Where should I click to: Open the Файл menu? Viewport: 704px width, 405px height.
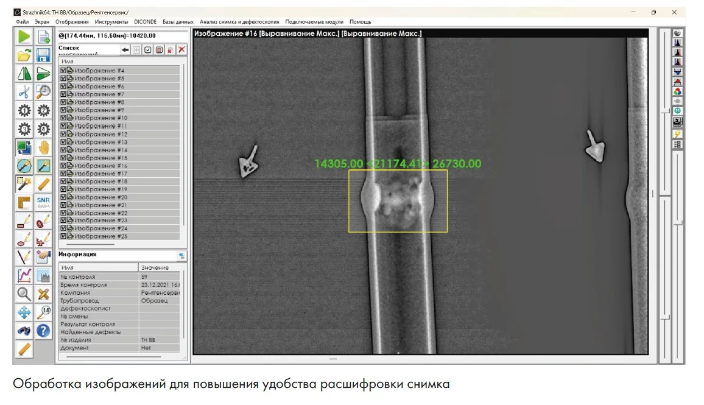pos(22,21)
